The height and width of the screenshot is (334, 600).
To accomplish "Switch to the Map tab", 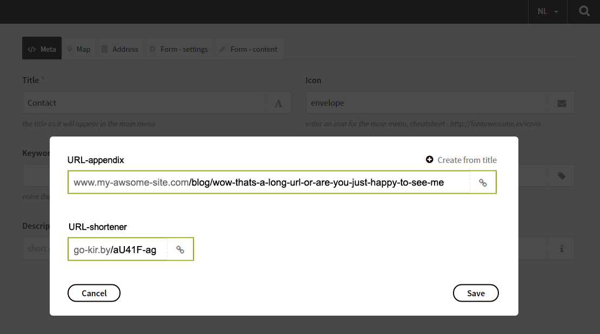I will pyautogui.click(x=78, y=49).
